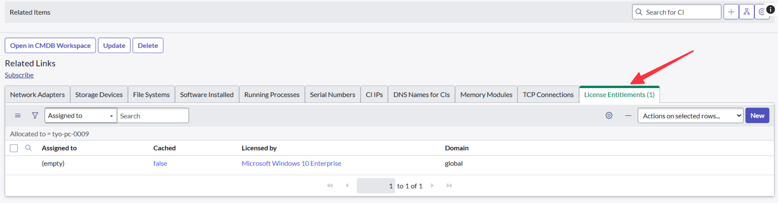778x203 pixels.
Task: Open Actions on selected rows dropdown
Action: (691, 116)
